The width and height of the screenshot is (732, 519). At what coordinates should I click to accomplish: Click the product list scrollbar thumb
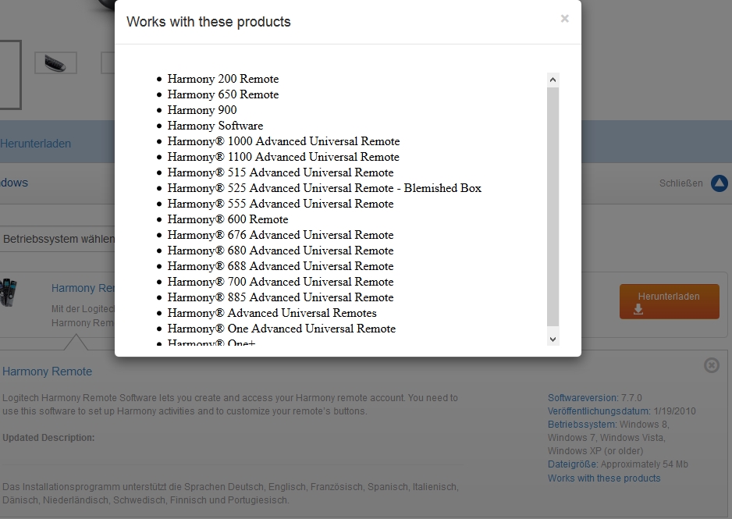coord(553,207)
